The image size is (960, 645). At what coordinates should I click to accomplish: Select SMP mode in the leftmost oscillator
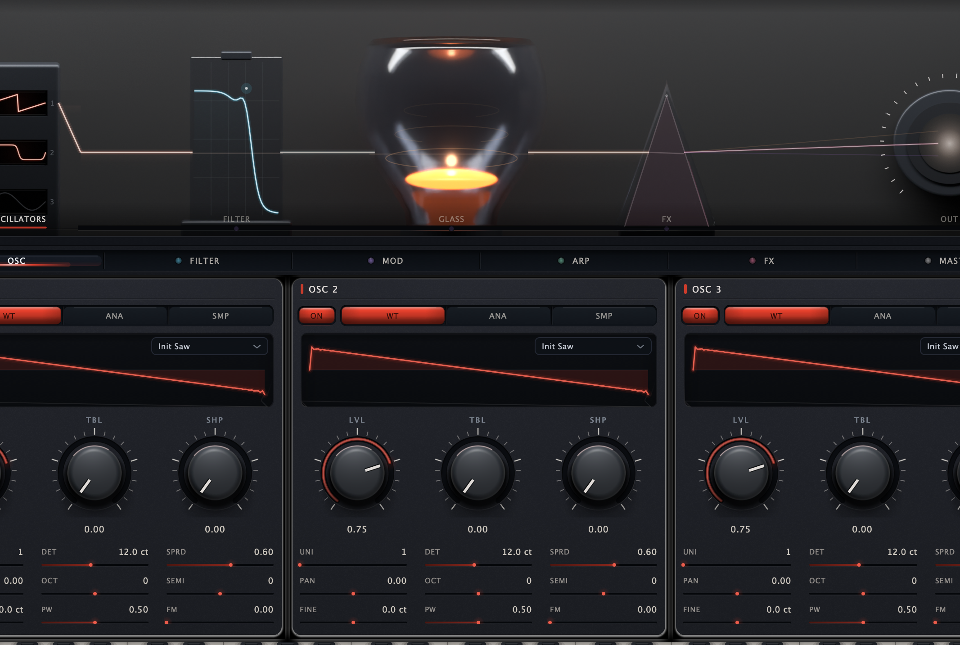click(221, 316)
